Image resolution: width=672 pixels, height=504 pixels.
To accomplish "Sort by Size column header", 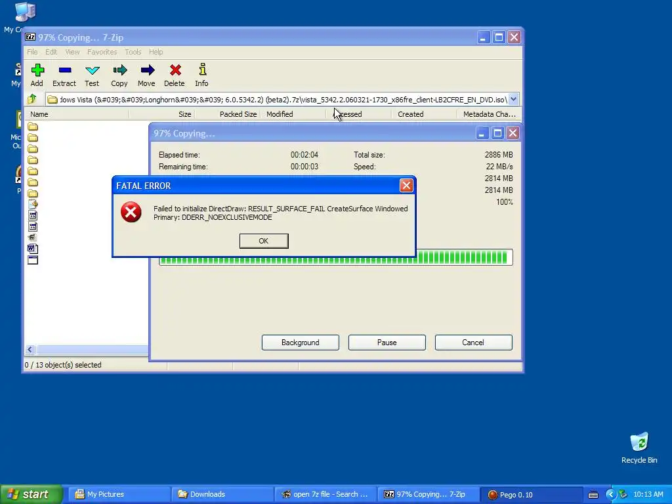I will click(x=162, y=114).
